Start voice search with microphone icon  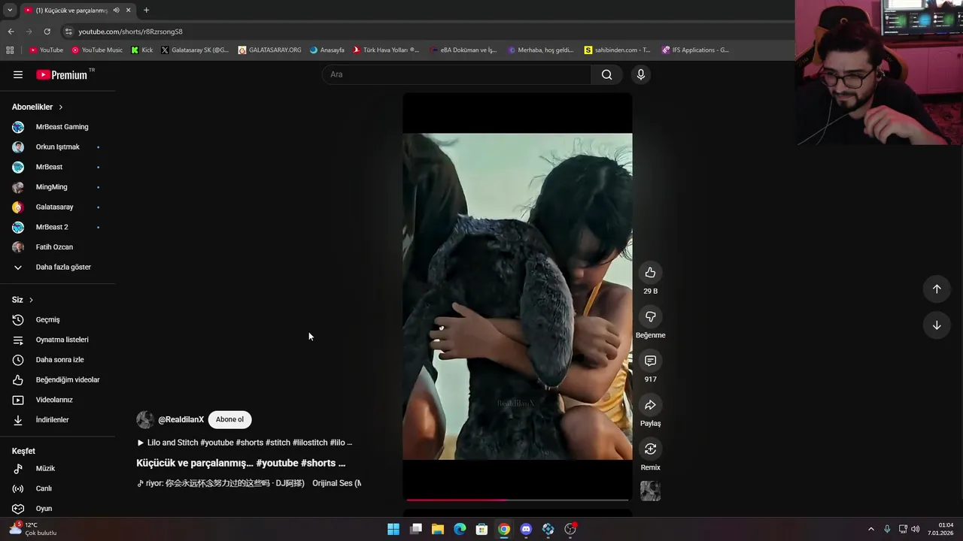tap(641, 74)
